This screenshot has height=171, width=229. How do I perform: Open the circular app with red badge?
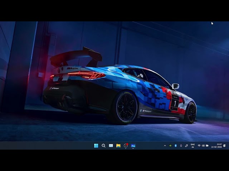coord(126,145)
